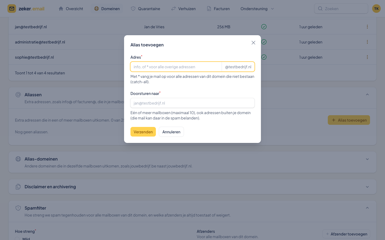Viewport: 385px width, 240px height.
Task: Click the administratie@testbedrijf.nl address
Action: pos(40,42)
